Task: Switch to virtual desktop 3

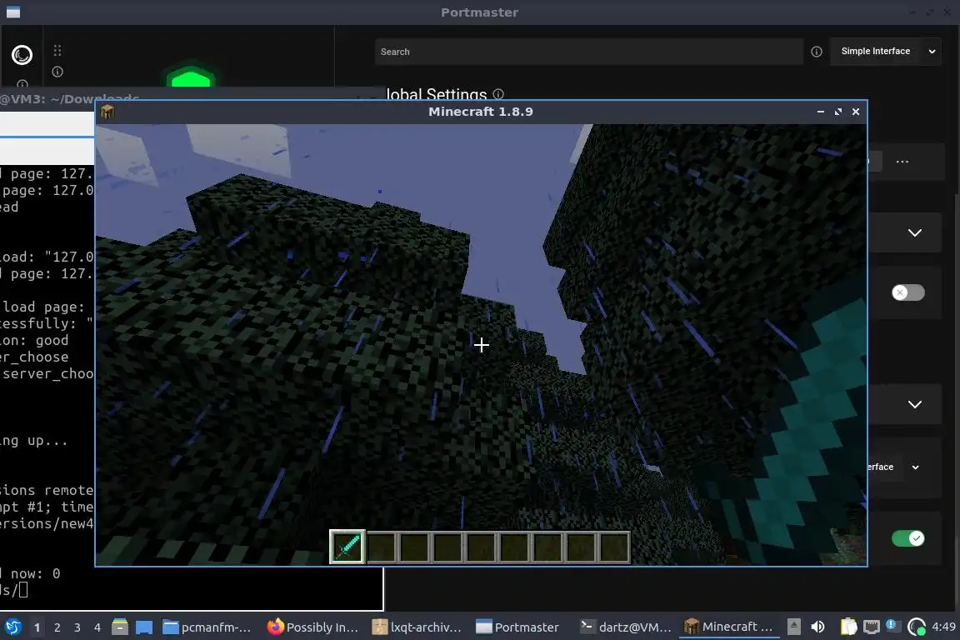Action: [77, 627]
